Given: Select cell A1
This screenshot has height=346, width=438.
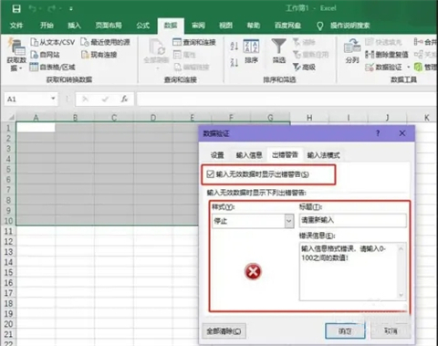Looking at the screenshot, I should (36, 128).
